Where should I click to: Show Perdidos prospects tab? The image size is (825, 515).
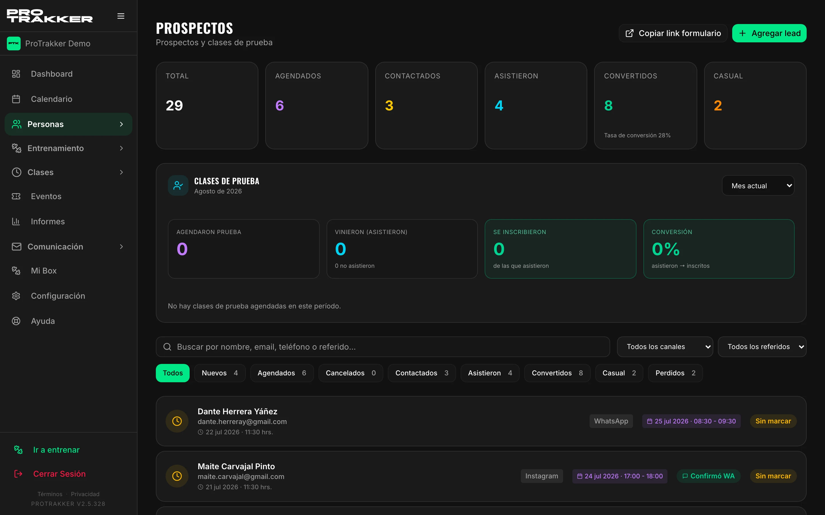pyautogui.click(x=675, y=373)
